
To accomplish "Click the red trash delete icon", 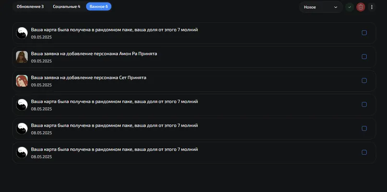I will (x=361, y=7).
